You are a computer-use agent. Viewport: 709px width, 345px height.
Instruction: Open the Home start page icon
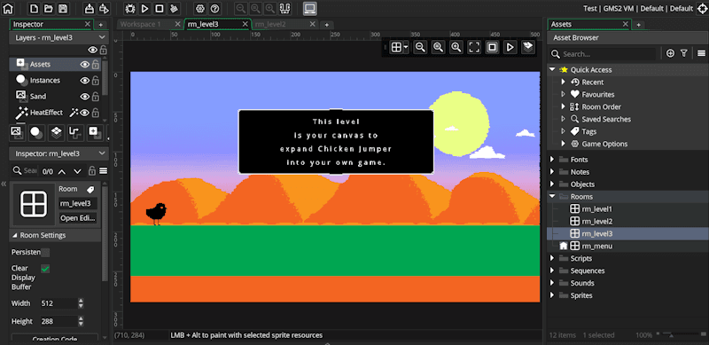coord(8,9)
